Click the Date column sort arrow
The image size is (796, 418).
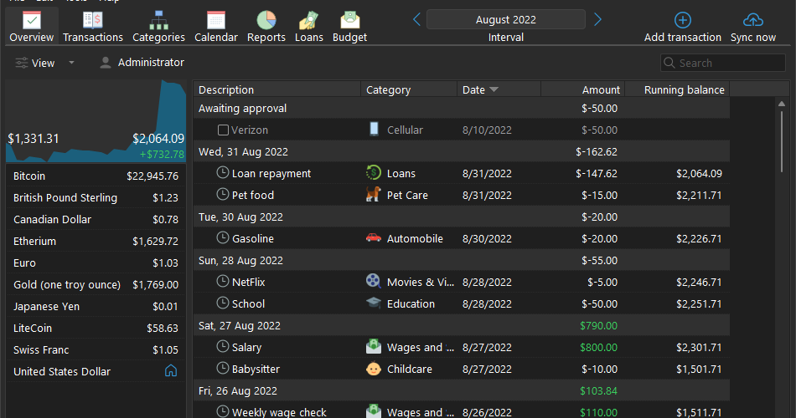(494, 89)
